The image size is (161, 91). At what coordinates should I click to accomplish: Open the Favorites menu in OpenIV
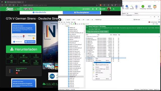tap(68, 22)
